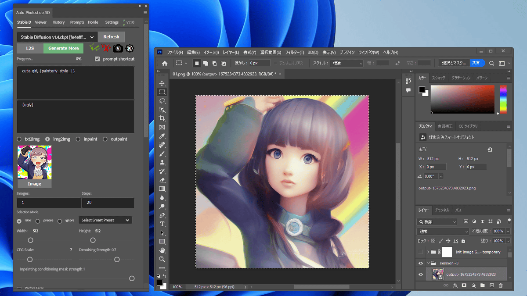Choose Add to selection mode icon
Viewport: 527px width, 296px height.
206,63
